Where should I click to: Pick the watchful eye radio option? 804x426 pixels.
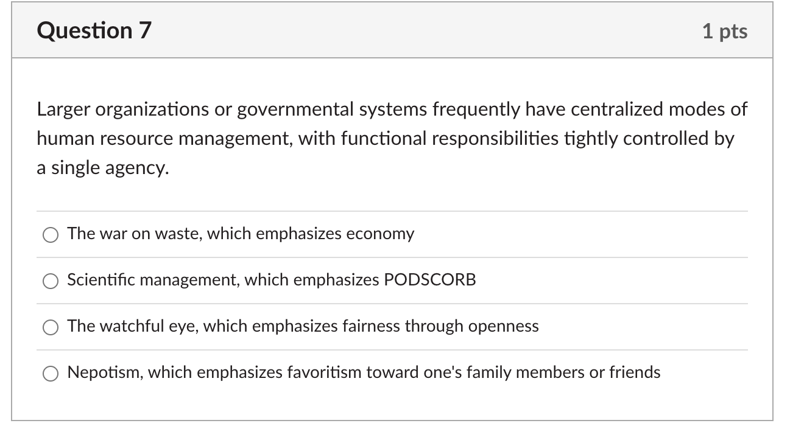pos(51,327)
